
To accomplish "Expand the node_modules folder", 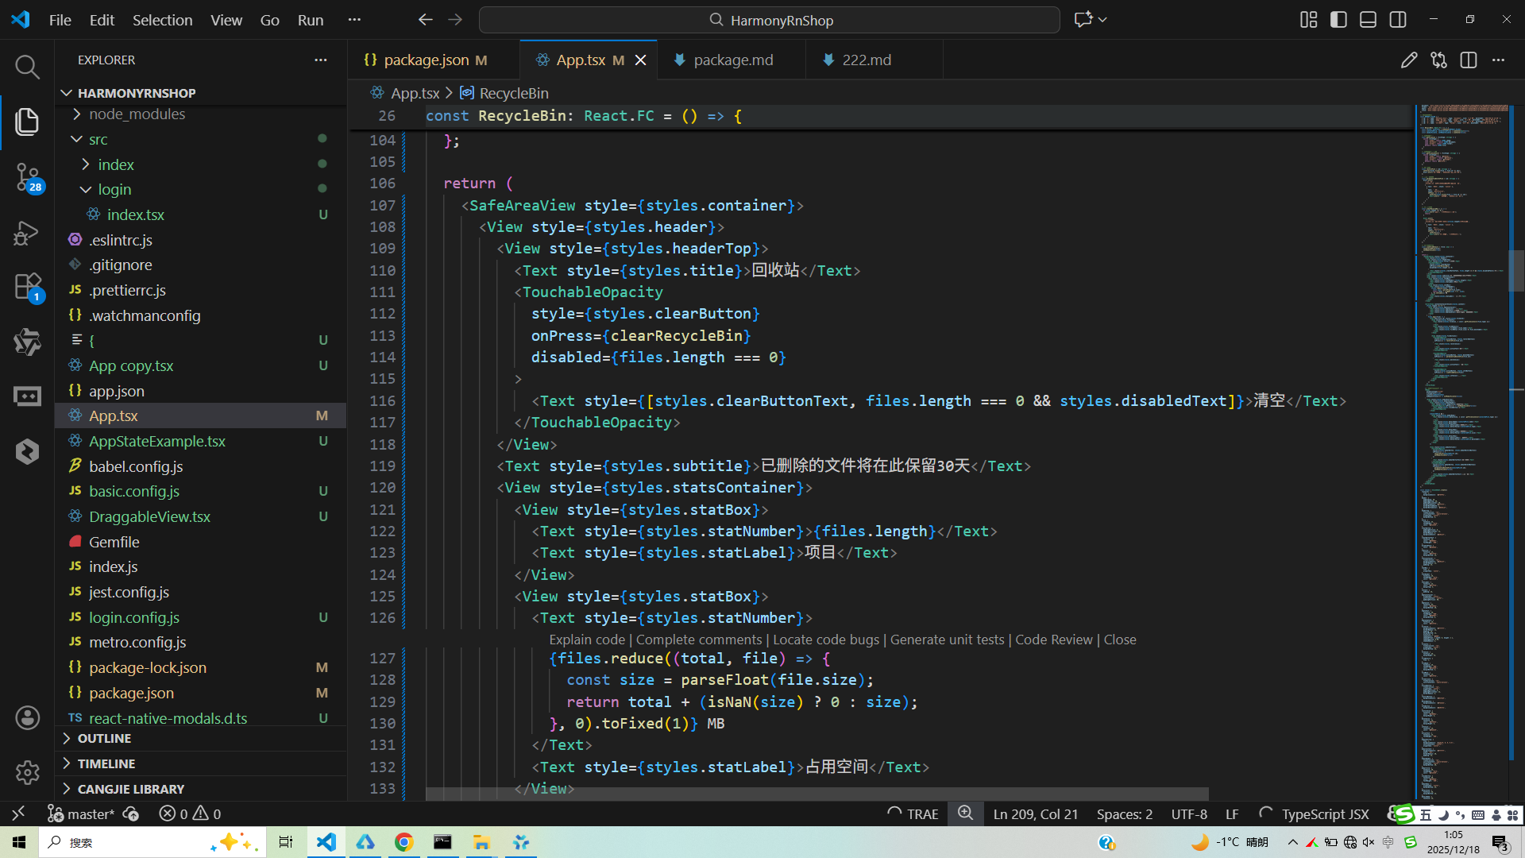I will pyautogui.click(x=137, y=114).
